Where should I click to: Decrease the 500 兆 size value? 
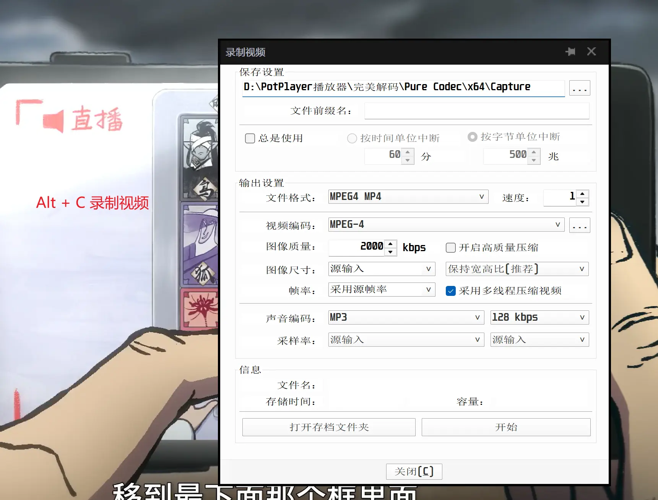(534, 160)
